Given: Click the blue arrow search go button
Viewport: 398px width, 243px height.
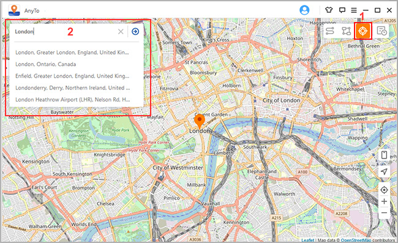Looking at the screenshot, I should (135, 31).
